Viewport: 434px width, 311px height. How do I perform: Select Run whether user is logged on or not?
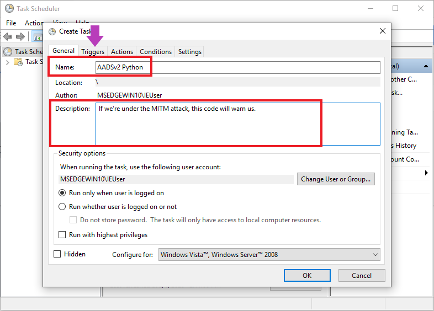pos(62,207)
